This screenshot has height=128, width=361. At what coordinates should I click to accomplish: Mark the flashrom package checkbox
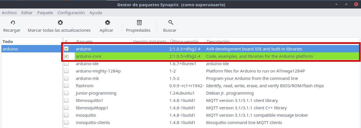pos(66,86)
